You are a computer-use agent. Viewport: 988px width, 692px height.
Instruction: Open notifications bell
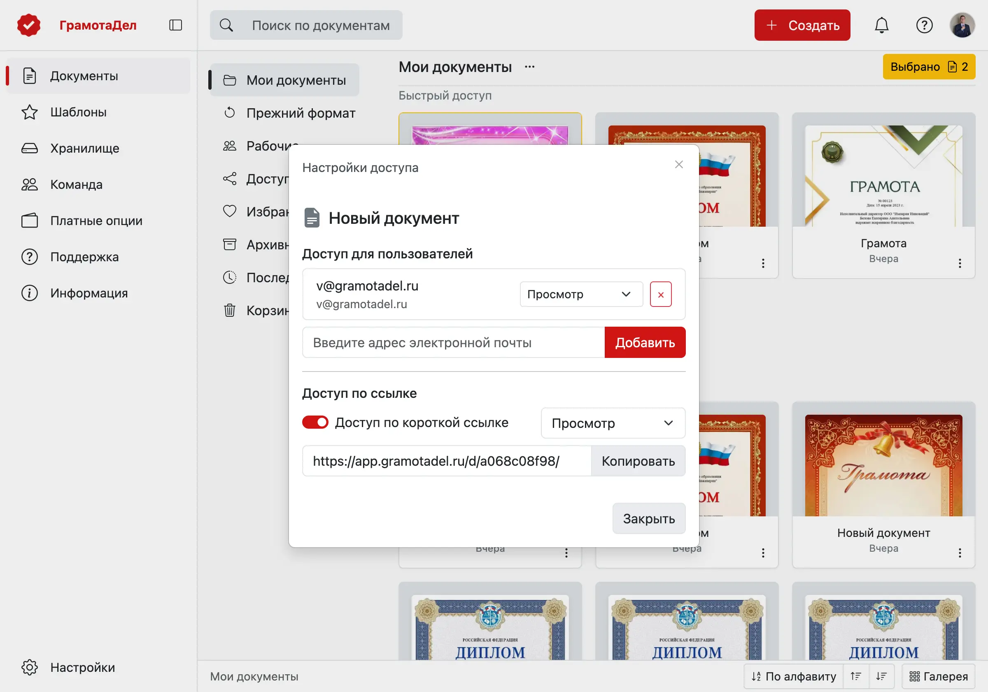[881, 25]
